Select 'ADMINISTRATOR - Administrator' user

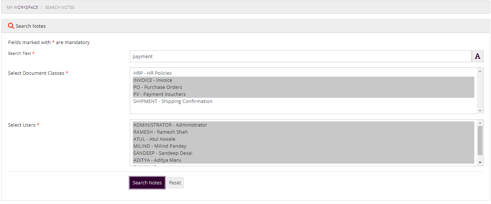click(303, 125)
